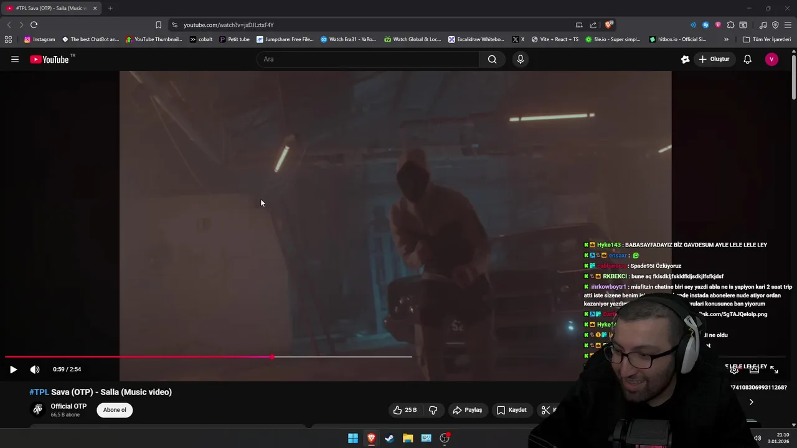The image size is (797, 448).
Task: Close the #TPL Sava Salla tab
Action: [95, 8]
